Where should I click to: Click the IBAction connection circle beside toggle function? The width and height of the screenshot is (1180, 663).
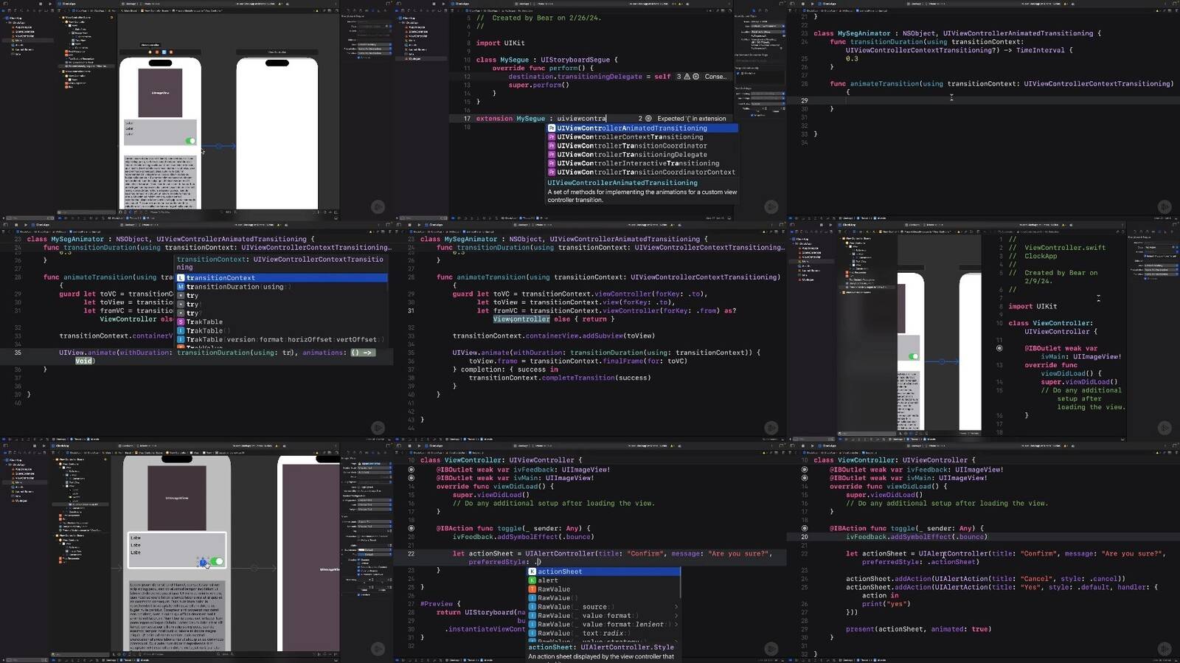click(x=412, y=528)
